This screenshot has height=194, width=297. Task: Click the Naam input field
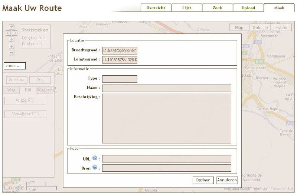(x=167, y=88)
